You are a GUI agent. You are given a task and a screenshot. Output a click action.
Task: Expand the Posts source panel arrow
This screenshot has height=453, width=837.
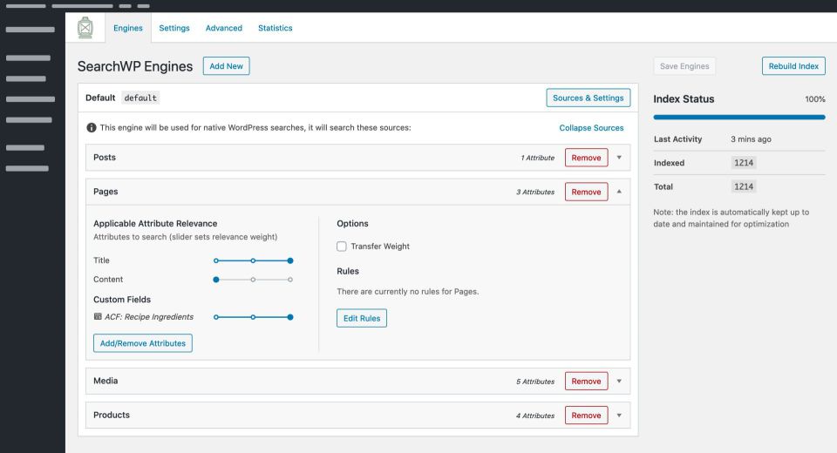(619, 158)
